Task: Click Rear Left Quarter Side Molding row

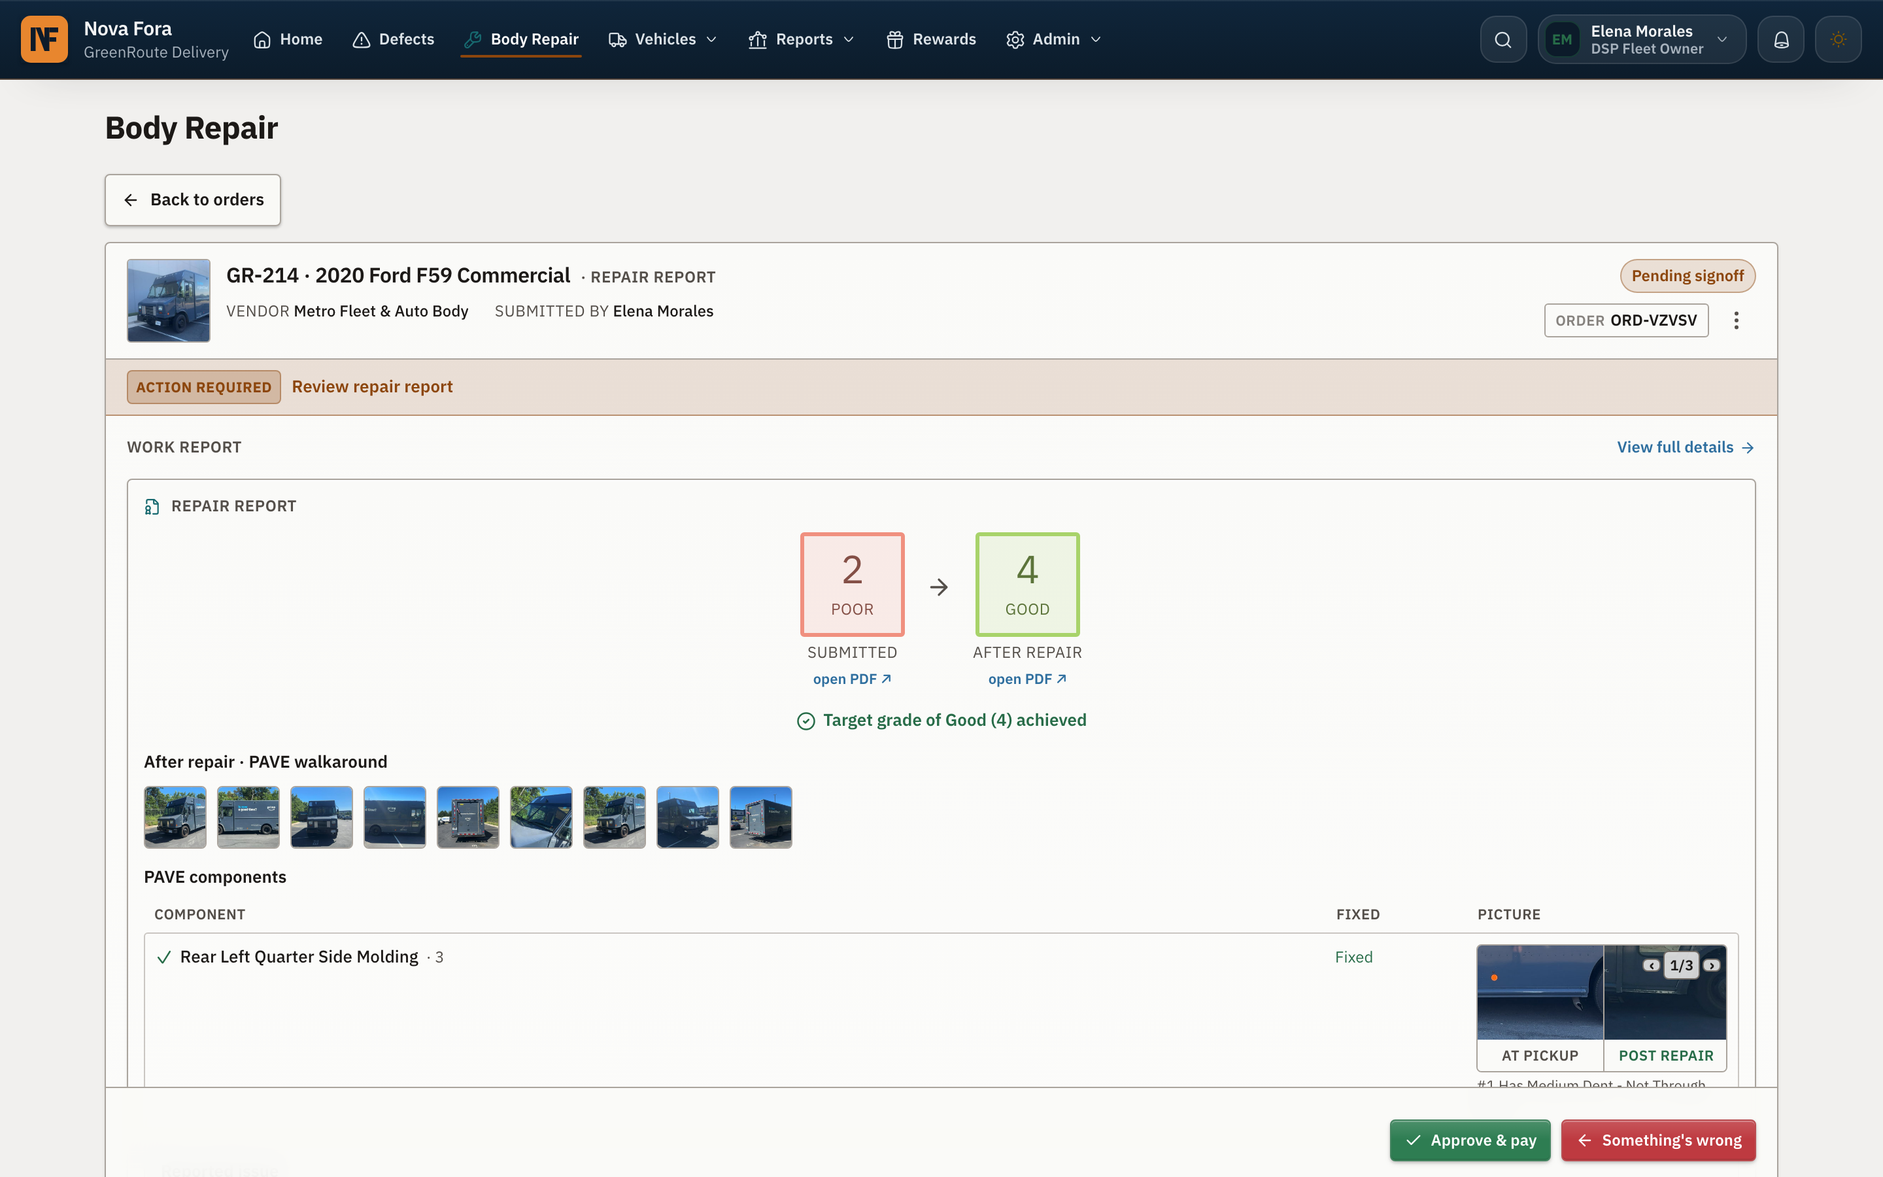Action: (x=941, y=1010)
